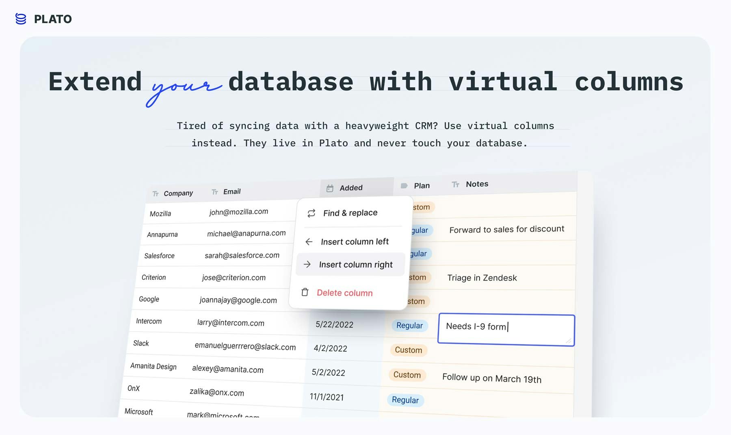Select the 5/2/2022 date cell
Image resolution: width=731 pixels, height=435 pixels.
(x=329, y=373)
